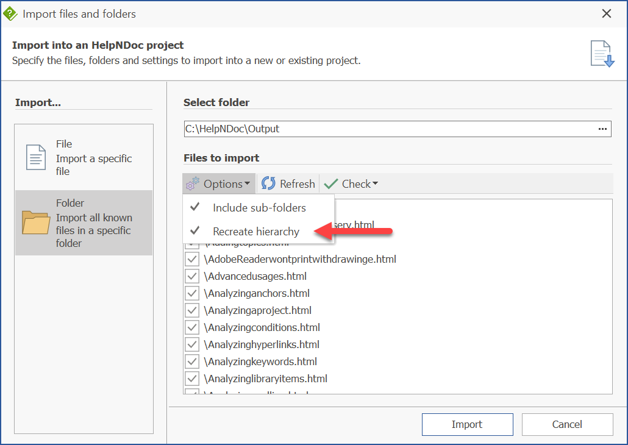Uncheck Advancedusages.html checkbox

pos(192,276)
